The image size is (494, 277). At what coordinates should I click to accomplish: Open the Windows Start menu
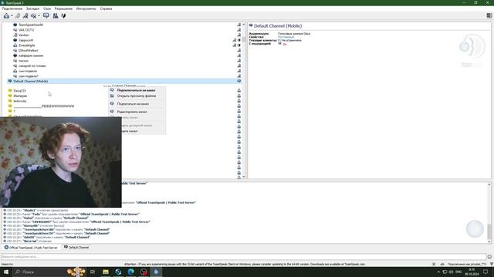click(6, 272)
